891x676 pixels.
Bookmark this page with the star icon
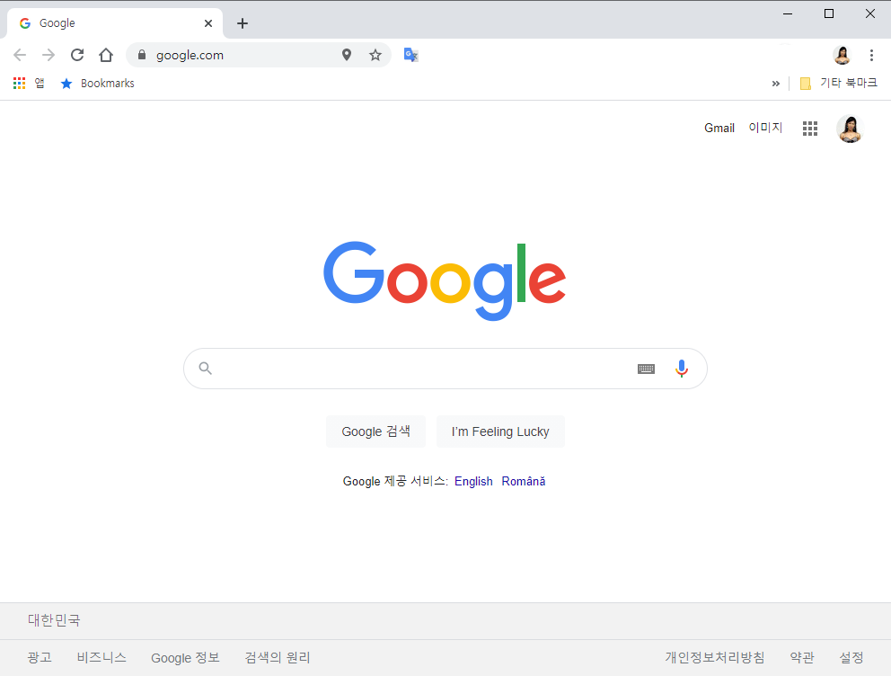point(375,55)
